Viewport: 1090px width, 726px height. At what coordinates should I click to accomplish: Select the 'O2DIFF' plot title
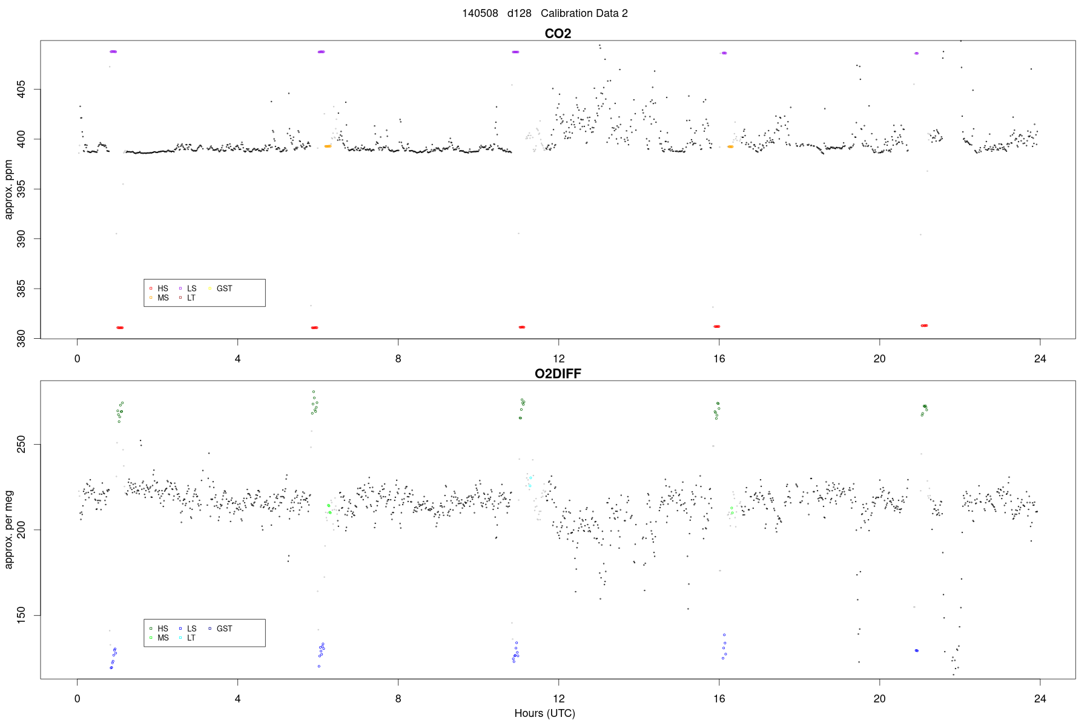pyautogui.click(x=558, y=374)
